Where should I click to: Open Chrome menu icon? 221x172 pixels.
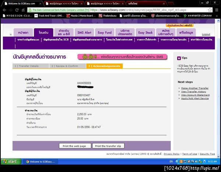click(217, 10)
